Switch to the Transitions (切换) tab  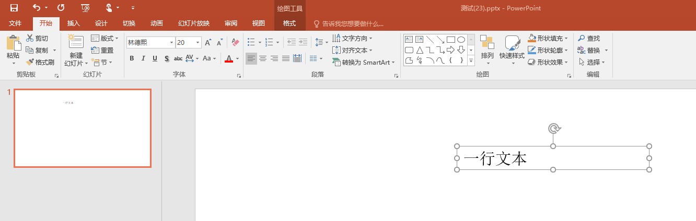[x=129, y=23]
